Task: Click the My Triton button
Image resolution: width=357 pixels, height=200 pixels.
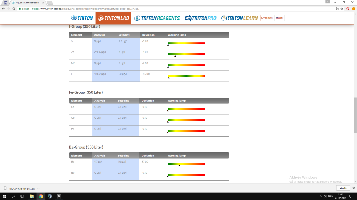Action: [267, 18]
